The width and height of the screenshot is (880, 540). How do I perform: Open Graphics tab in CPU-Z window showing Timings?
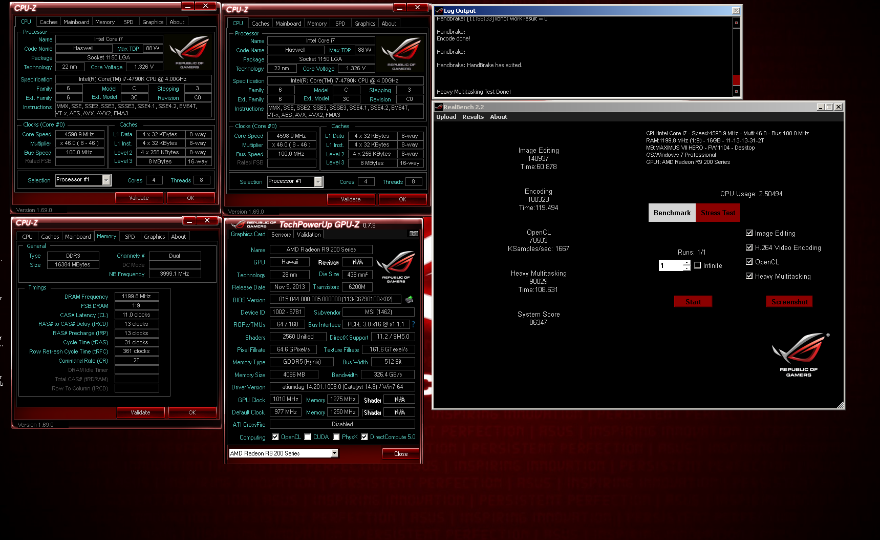coord(155,237)
